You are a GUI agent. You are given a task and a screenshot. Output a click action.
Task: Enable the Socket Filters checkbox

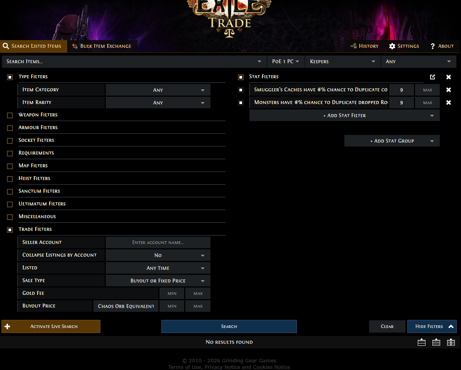10,141
